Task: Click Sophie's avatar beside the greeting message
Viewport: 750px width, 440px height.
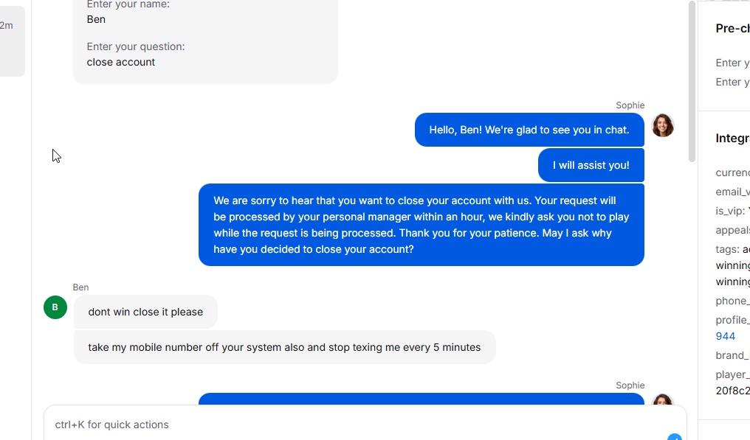Action: coord(662,125)
